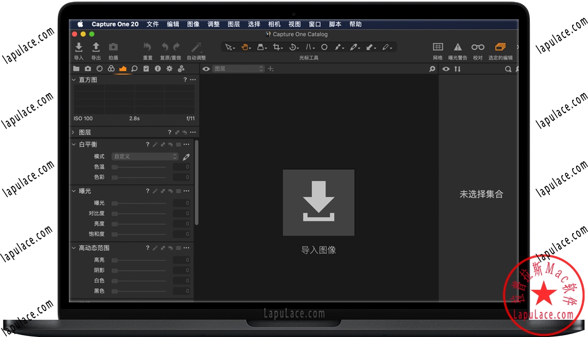
Task: Toggle browser visibility eye icon
Action: pos(446,69)
